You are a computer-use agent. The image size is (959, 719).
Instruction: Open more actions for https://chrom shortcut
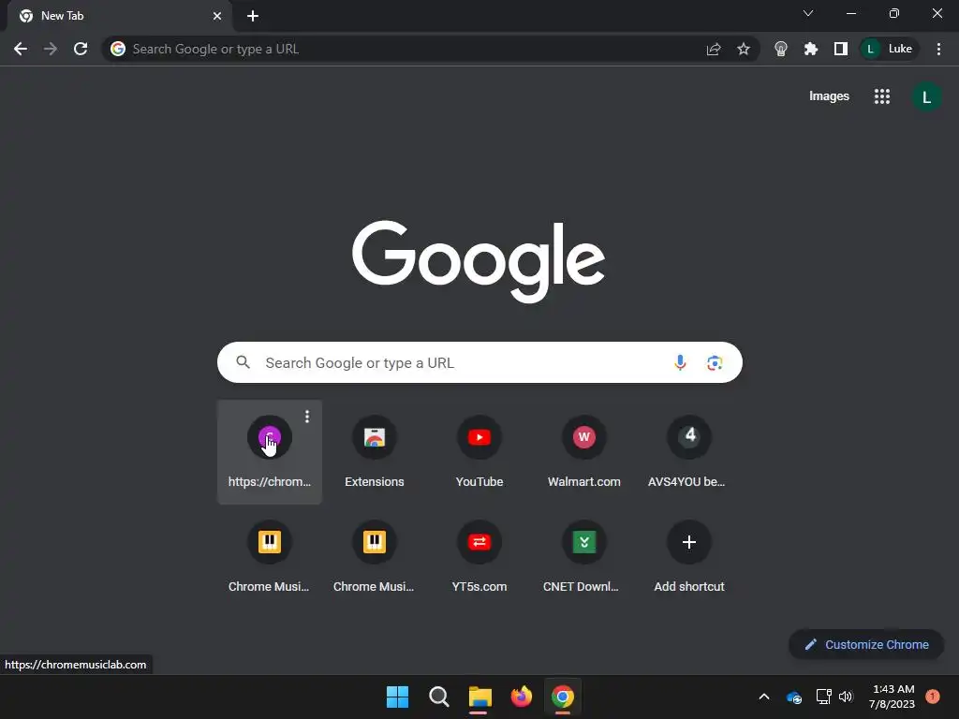(x=307, y=417)
